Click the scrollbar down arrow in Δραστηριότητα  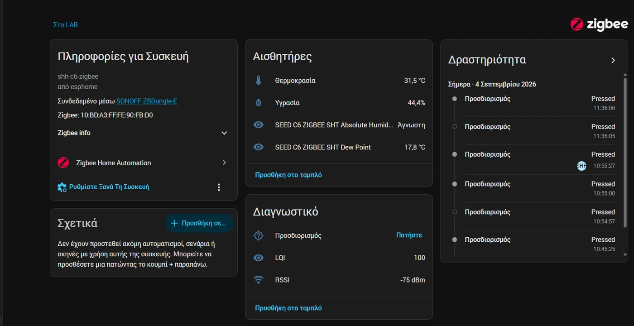click(625, 255)
